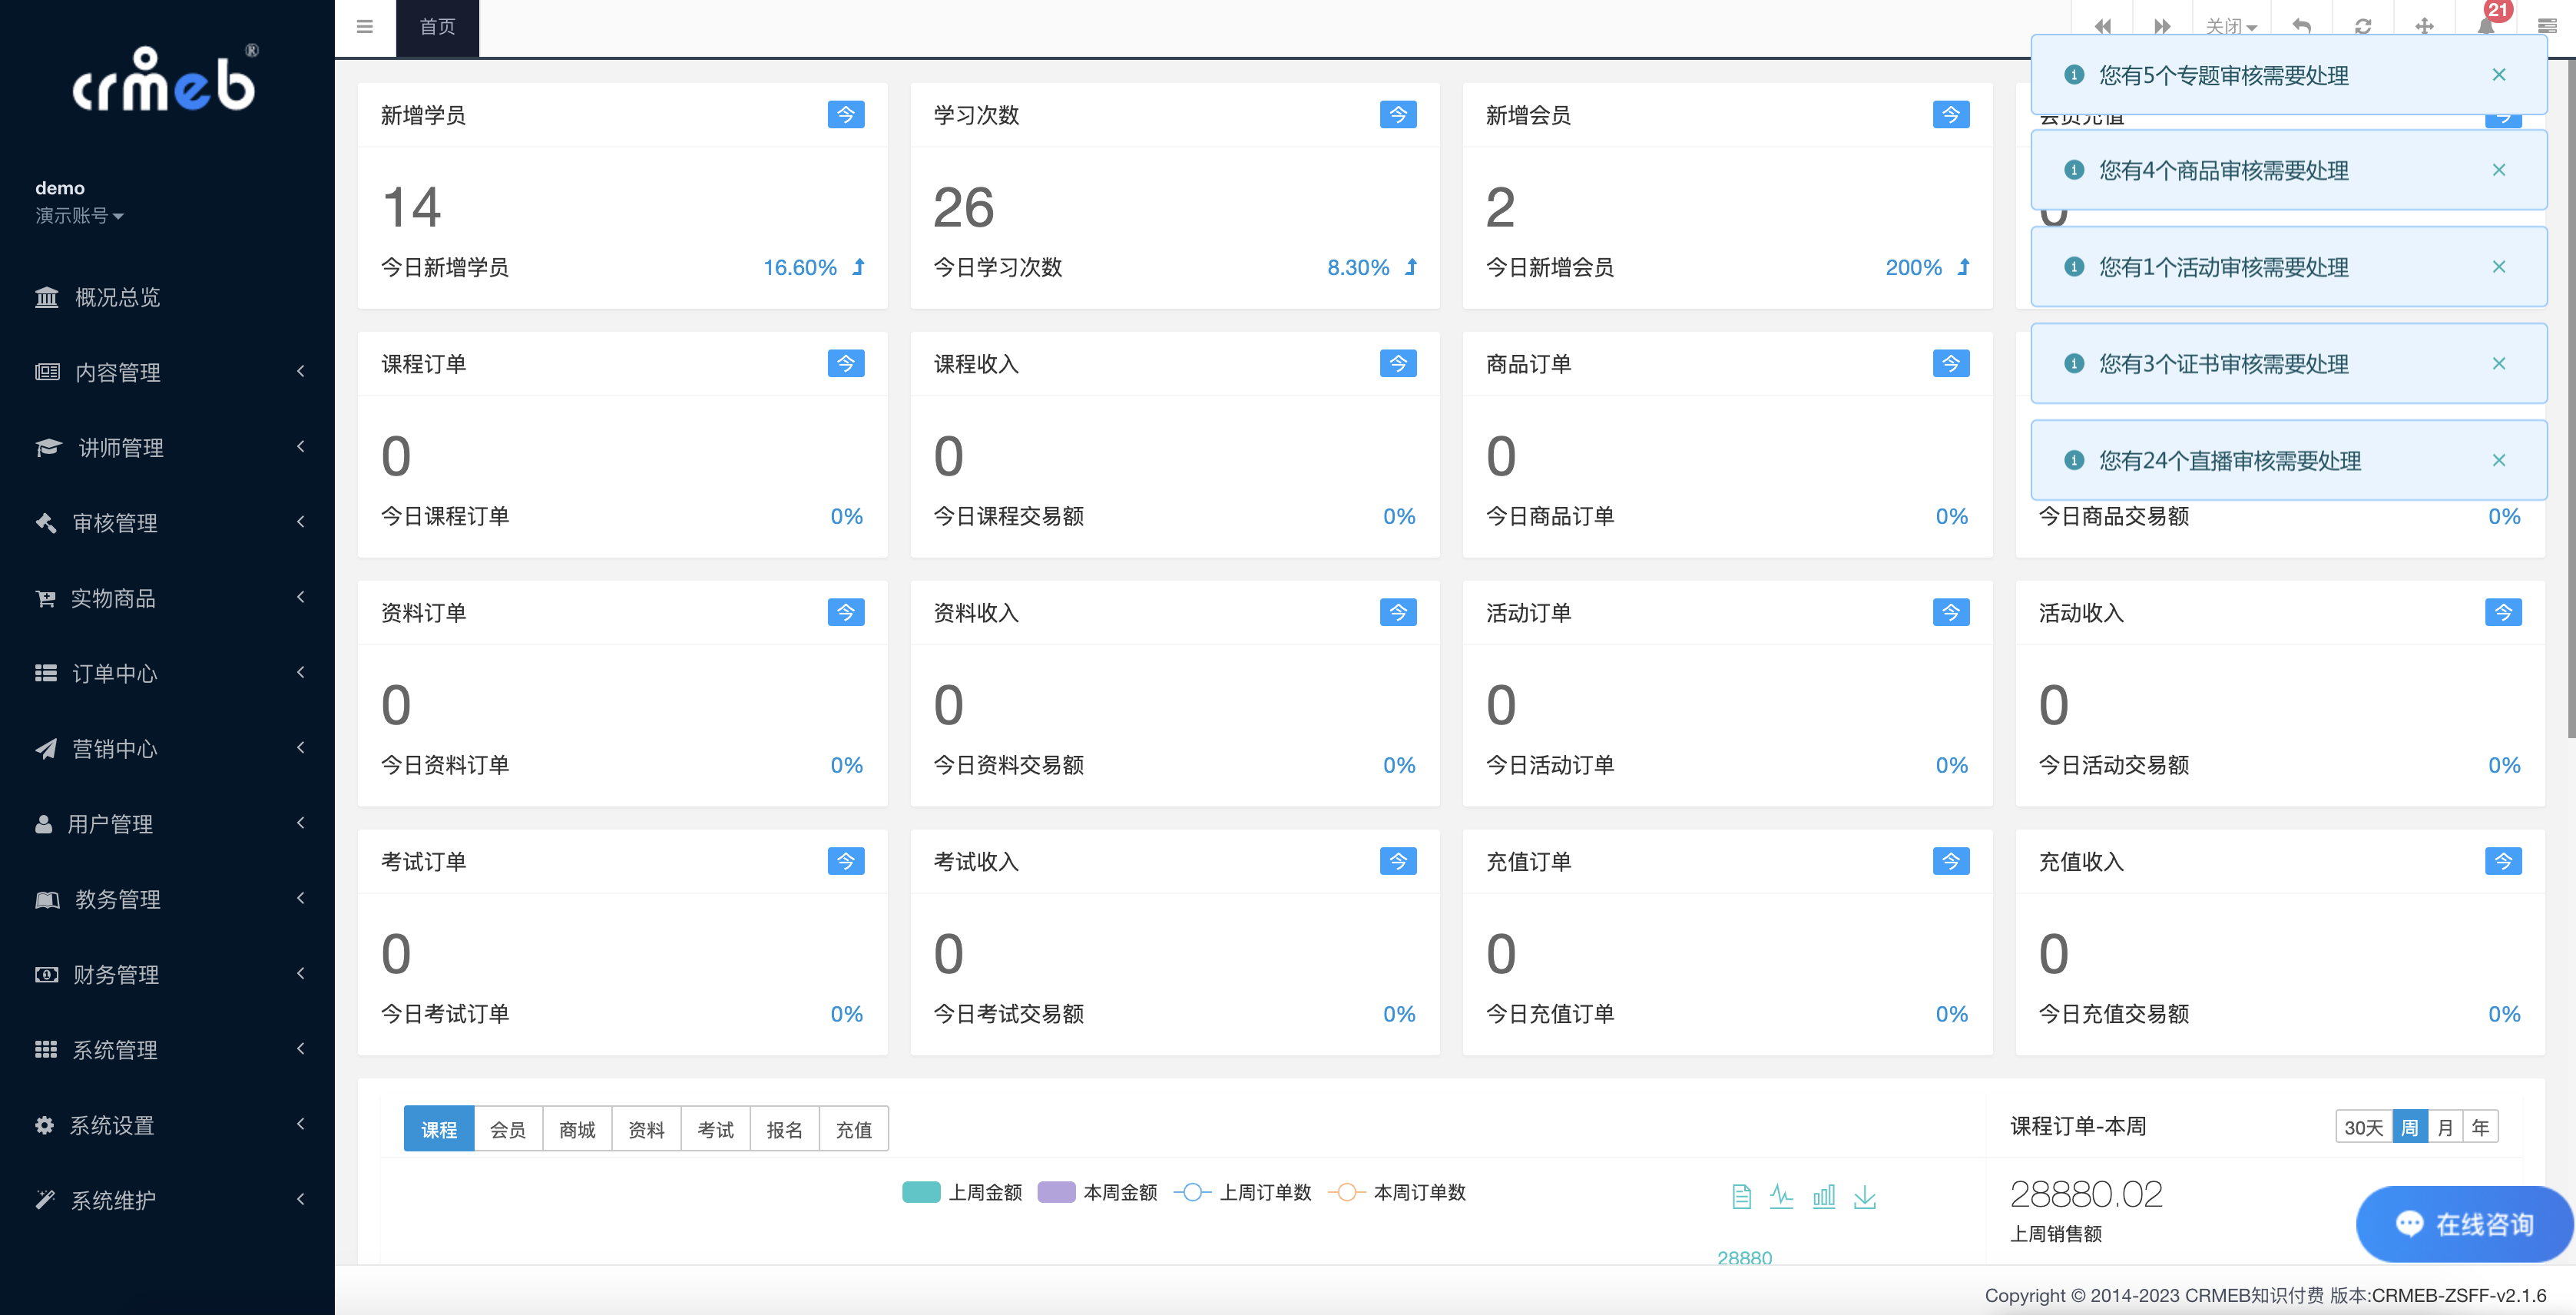Switch chart to line view icon
The image size is (2576, 1315).
(1781, 1197)
